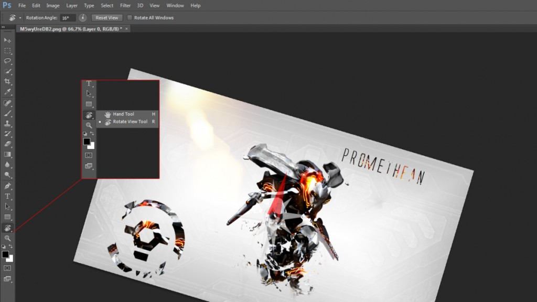The height and width of the screenshot is (302, 537).
Task: Click the black foreground color swatch
Action: [5, 254]
